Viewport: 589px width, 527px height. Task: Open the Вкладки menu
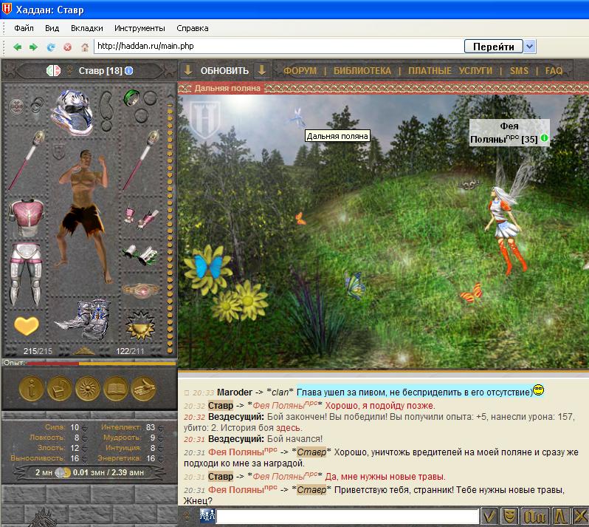(87, 28)
